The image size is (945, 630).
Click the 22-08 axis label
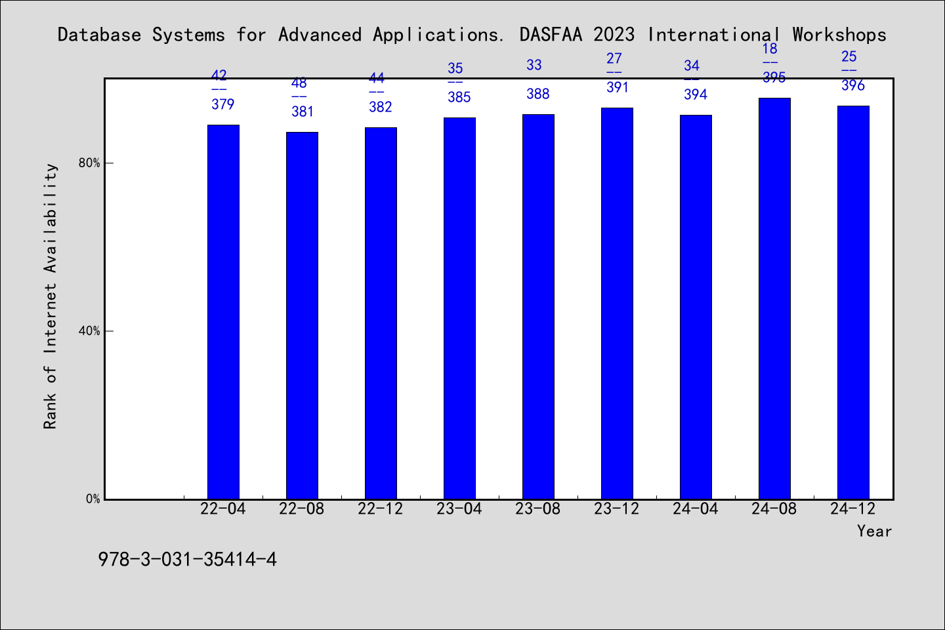tap(302, 509)
